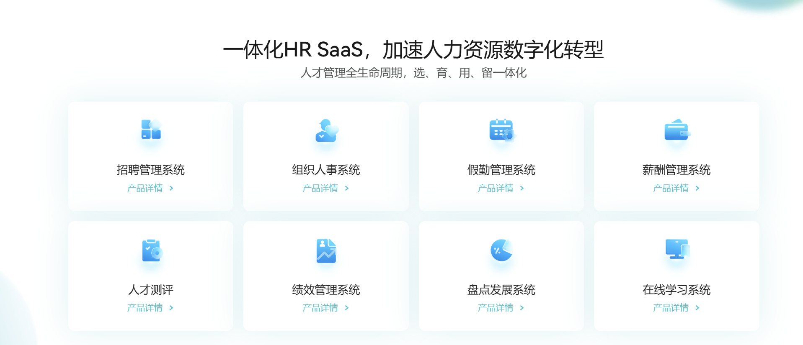
Task: Select the 招聘管理系统 card title
Action: [x=151, y=170]
